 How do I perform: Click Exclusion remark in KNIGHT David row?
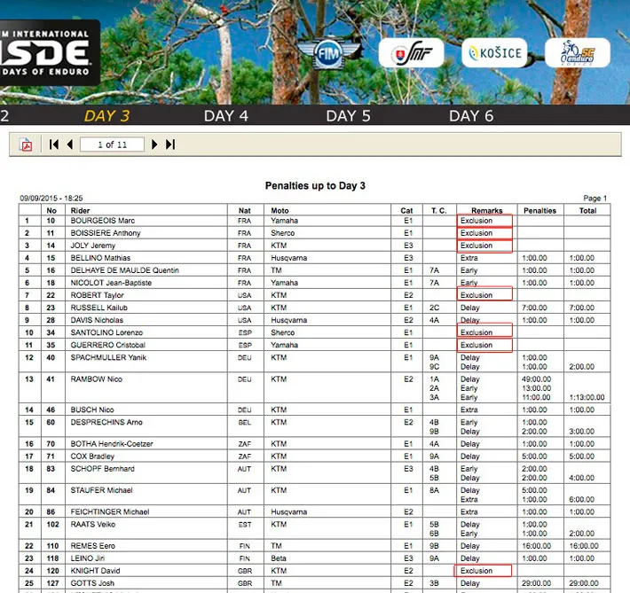pos(476,571)
